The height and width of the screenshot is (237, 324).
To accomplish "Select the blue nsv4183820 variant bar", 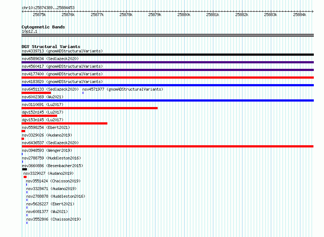I will [x=167, y=85].
